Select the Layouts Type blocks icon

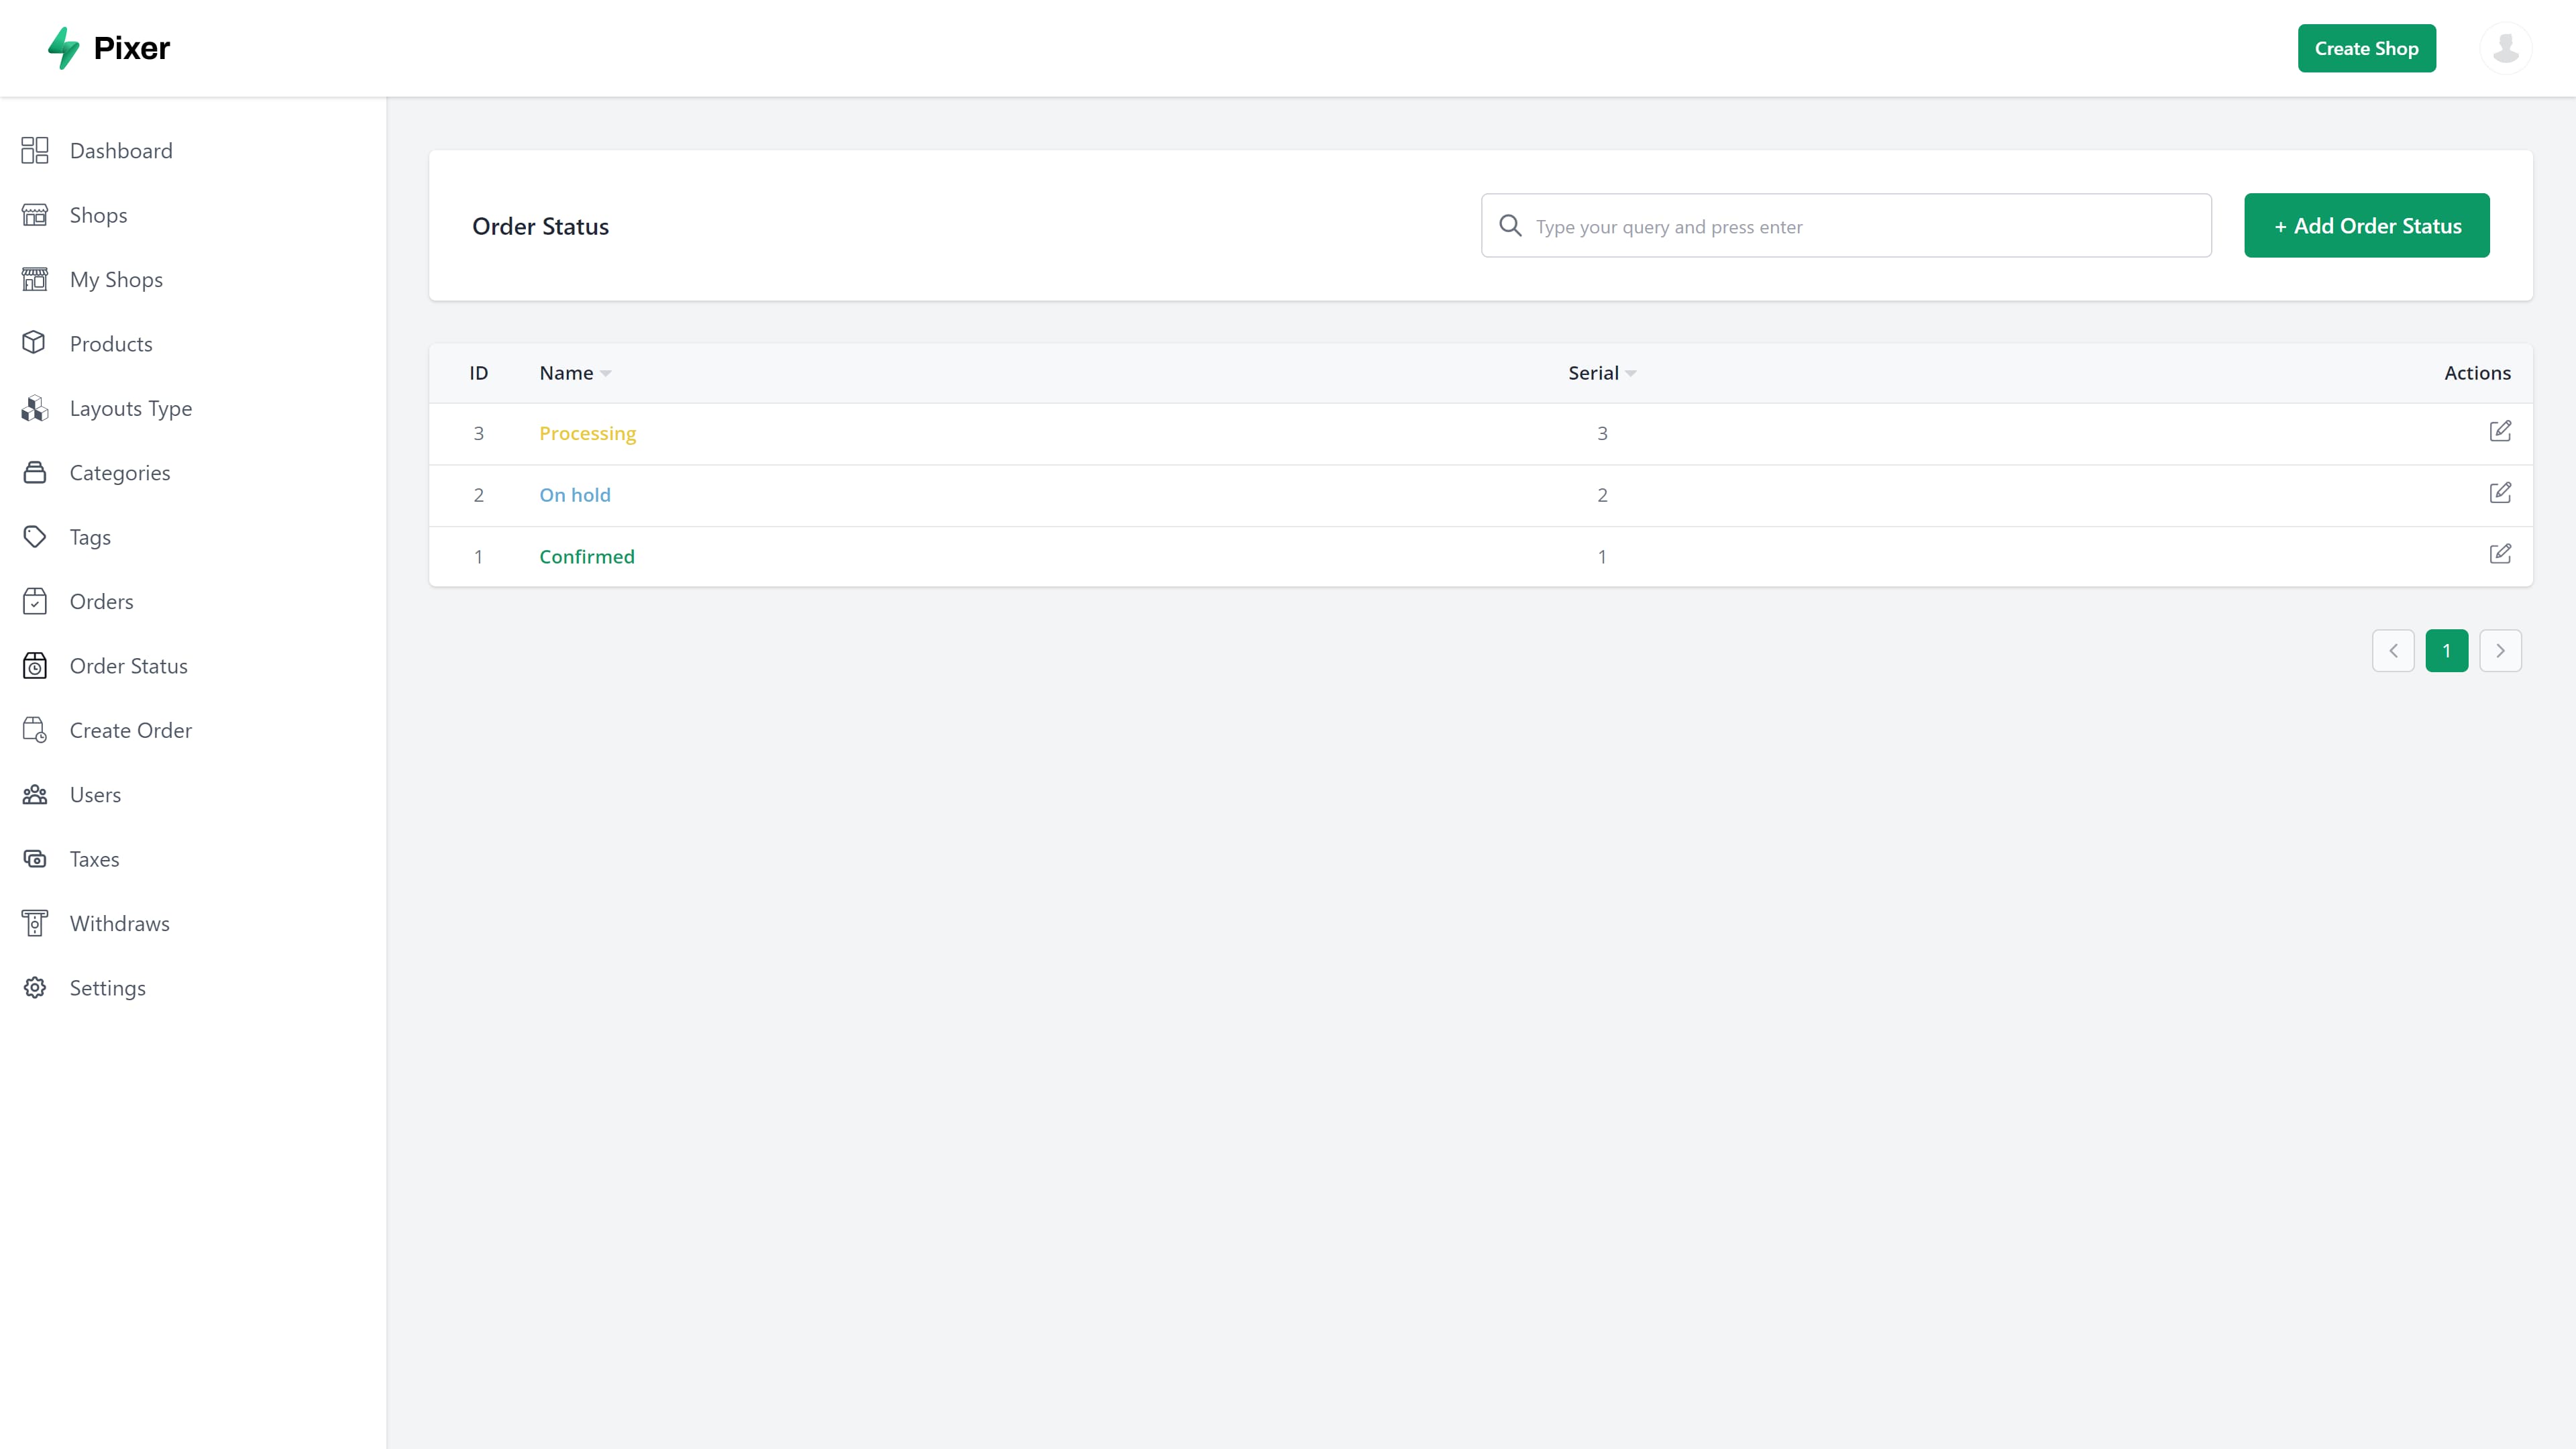(x=34, y=408)
